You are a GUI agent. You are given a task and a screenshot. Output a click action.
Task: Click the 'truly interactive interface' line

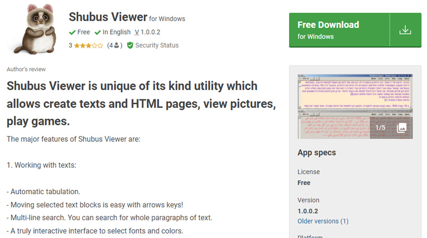tap(95, 231)
